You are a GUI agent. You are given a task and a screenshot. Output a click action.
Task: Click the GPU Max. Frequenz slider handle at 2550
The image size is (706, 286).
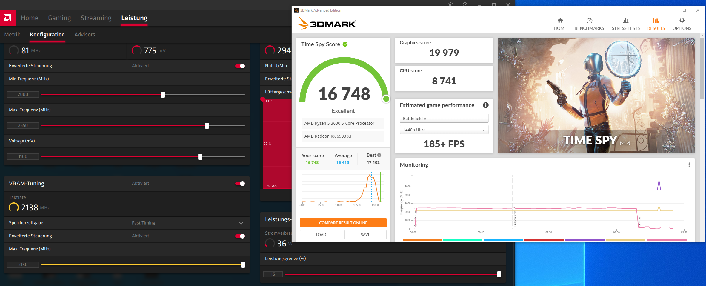click(x=207, y=126)
